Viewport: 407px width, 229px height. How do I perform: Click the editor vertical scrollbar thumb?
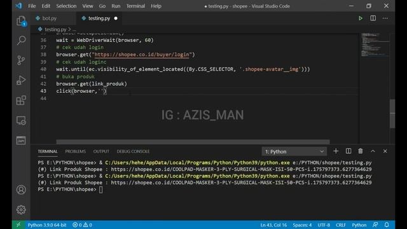tap(392, 113)
